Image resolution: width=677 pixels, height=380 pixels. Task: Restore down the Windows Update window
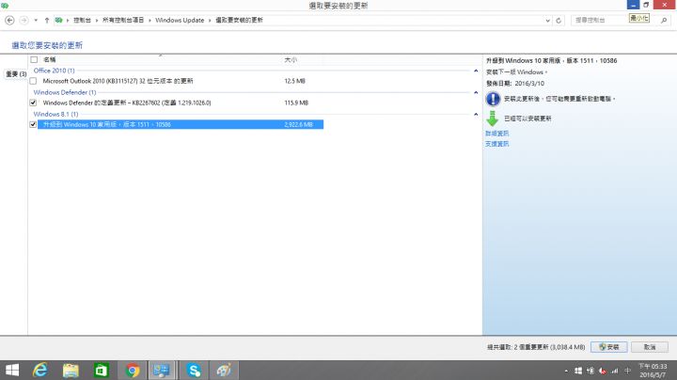point(646,5)
